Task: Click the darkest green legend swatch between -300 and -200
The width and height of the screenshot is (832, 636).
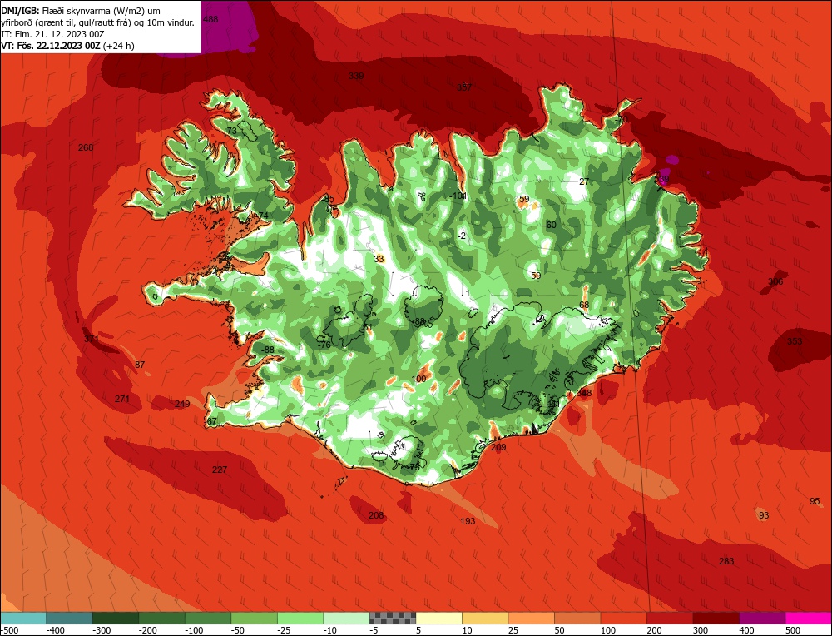Action: click(116, 618)
